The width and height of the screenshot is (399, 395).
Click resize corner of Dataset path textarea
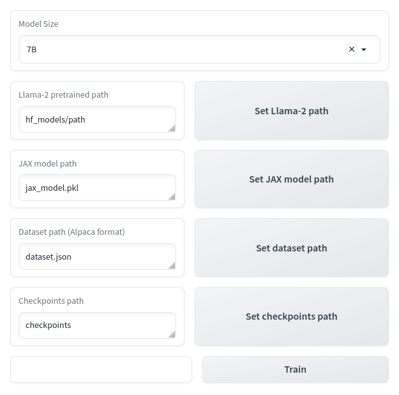(172, 265)
